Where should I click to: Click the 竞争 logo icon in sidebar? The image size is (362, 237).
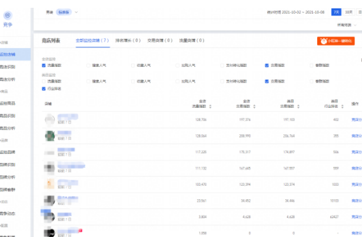tap(8, 16)
